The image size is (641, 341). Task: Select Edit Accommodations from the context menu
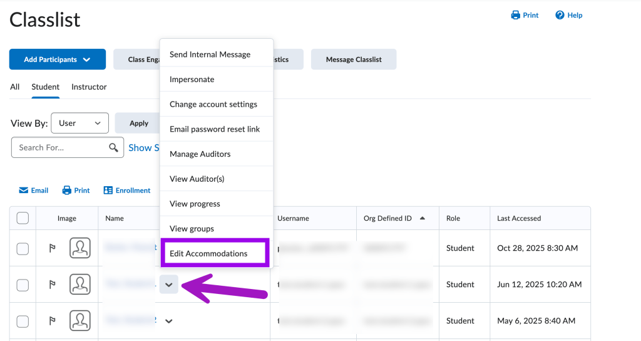point(208,253)
